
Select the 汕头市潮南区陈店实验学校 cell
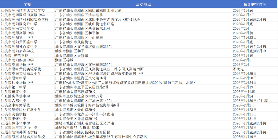tap(23, 10)
